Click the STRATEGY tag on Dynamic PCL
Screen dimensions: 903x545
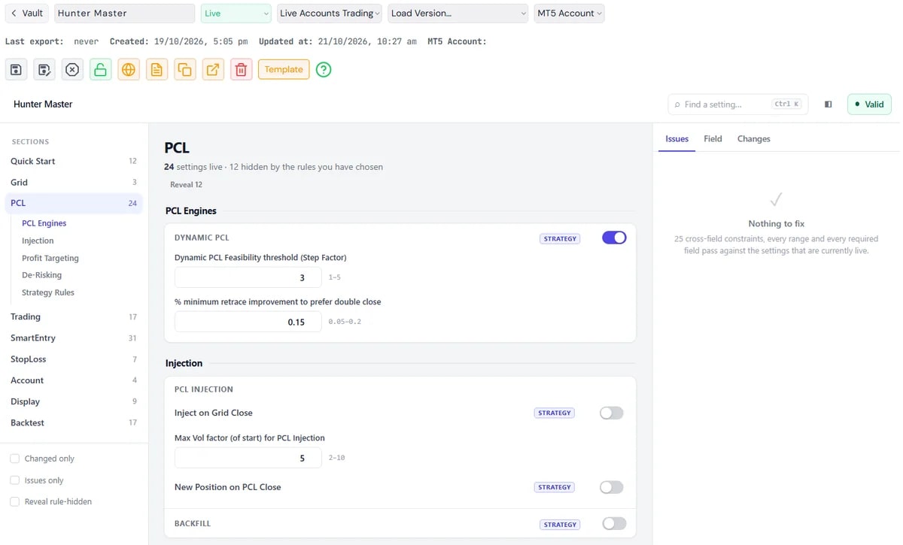pyautogui.click(x=560, y=239)
